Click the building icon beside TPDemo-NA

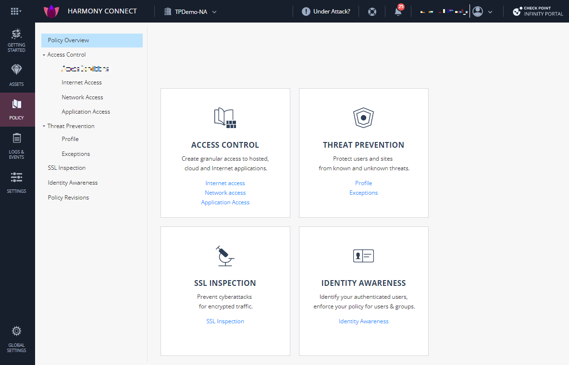click(x=167, y=12)
